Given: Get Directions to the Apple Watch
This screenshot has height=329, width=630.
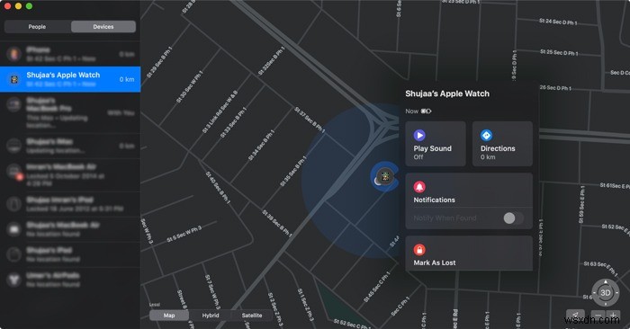Looking at the screenshot, I should coord(502,144).
